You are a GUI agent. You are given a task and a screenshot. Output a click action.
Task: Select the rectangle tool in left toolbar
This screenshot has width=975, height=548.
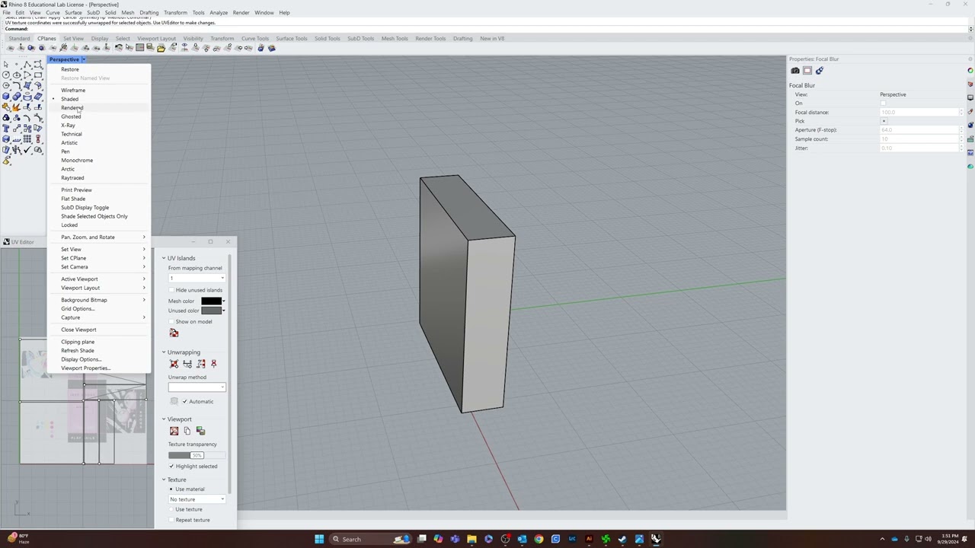point(38,75)
